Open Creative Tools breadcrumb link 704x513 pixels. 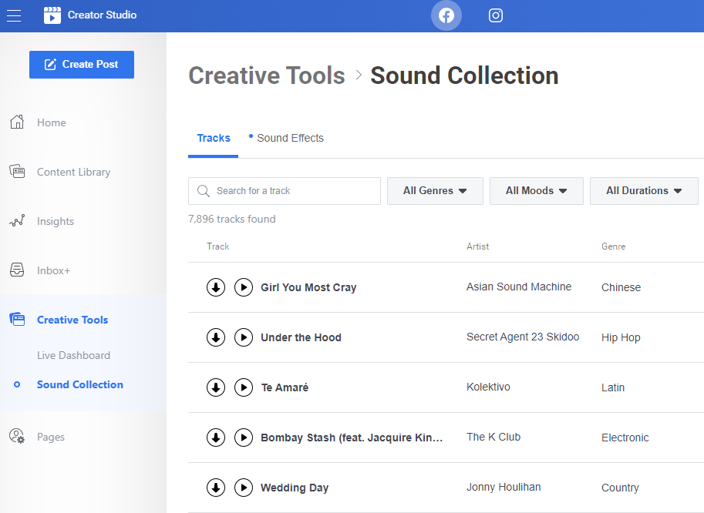tap(266, 75)
